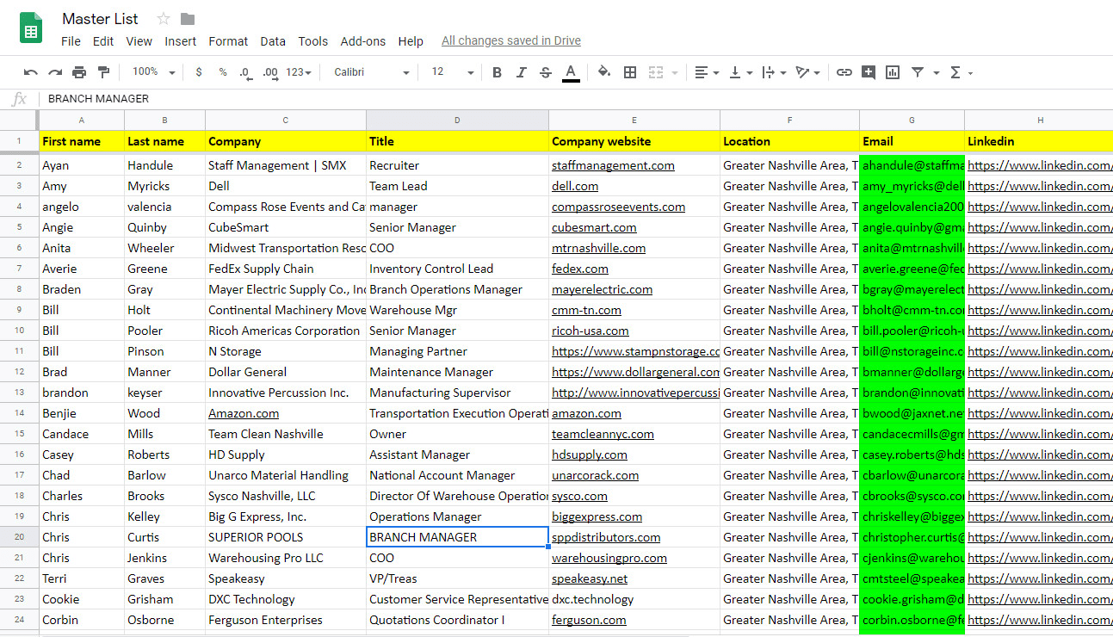The image size is (1113, 637).
Task: Open the Add-ons menu
Action: 362,40
